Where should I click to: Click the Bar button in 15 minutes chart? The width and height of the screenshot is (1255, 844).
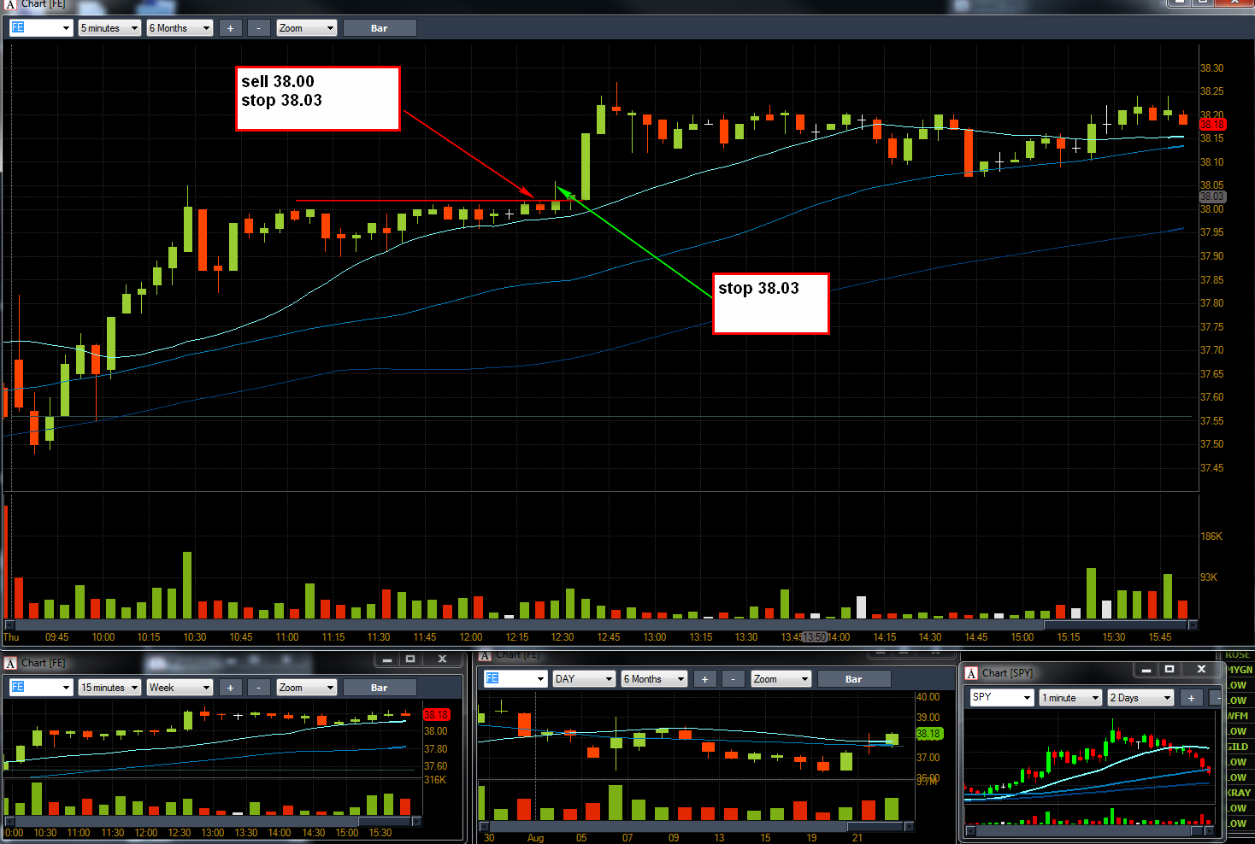coord(380,688)
